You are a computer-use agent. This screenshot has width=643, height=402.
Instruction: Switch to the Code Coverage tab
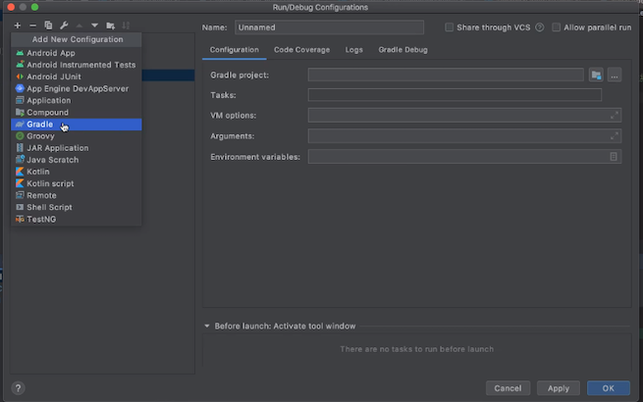(301, 49)
